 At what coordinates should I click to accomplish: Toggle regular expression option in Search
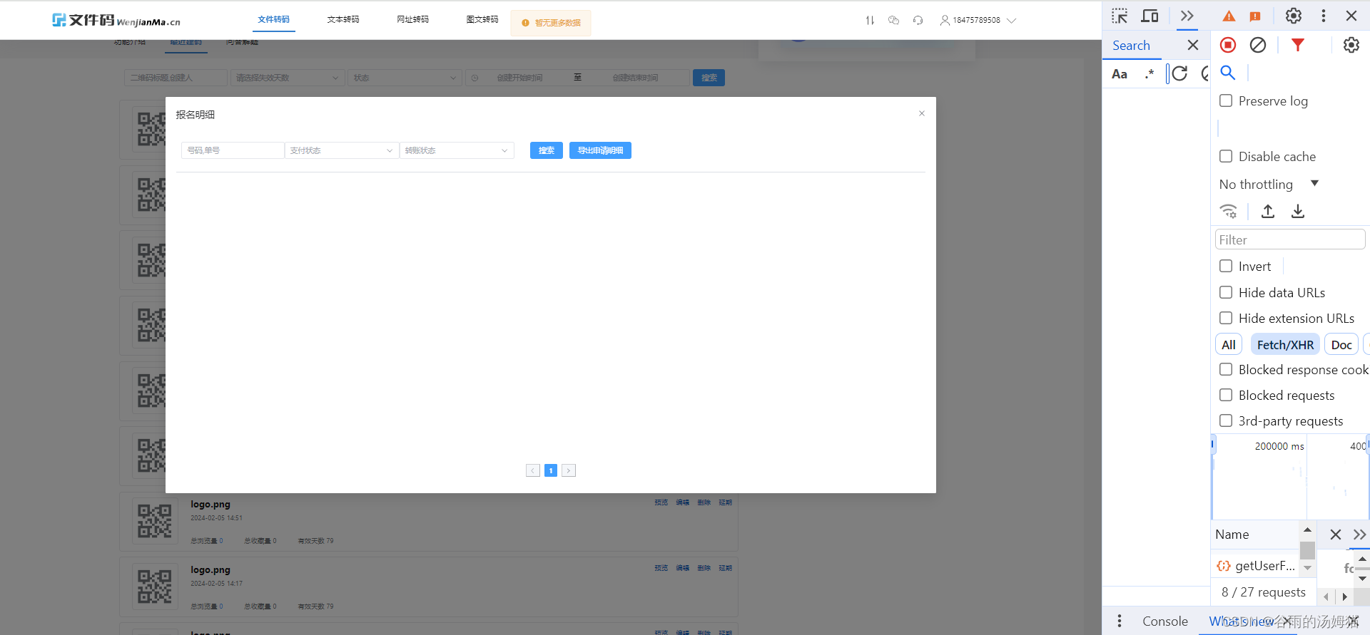(1149, 73)
